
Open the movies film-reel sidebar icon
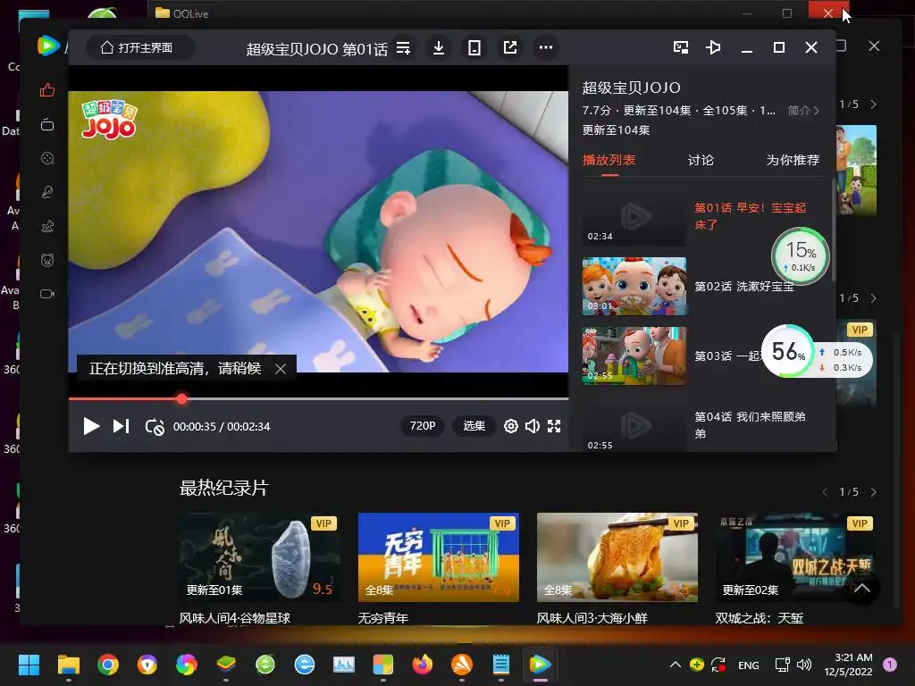click(x=47, y=158)
